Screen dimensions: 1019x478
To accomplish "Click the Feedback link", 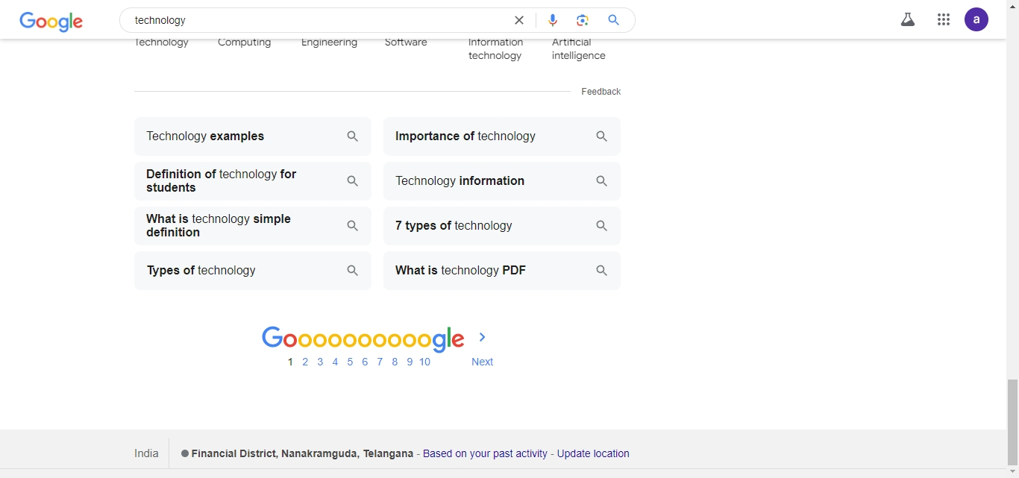I will pos(601,92).
